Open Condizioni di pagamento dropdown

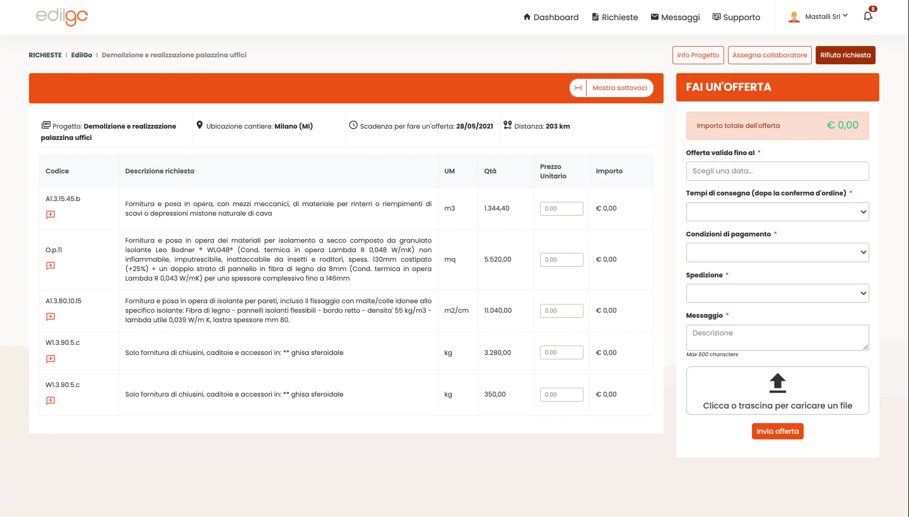[x=777, y=252]
